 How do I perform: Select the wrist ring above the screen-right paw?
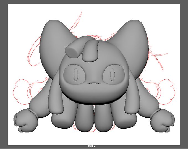(155, 114)
